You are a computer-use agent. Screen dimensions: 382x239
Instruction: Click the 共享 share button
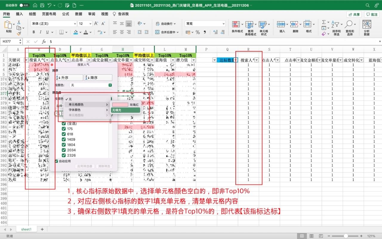click(354, 14)
